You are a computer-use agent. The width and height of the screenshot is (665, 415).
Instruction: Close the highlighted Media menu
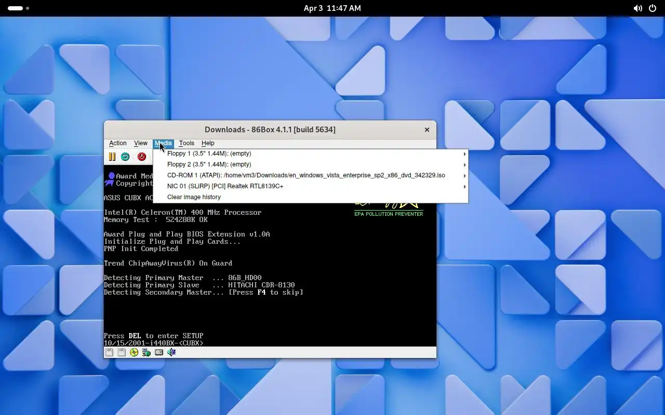(163, 143)
